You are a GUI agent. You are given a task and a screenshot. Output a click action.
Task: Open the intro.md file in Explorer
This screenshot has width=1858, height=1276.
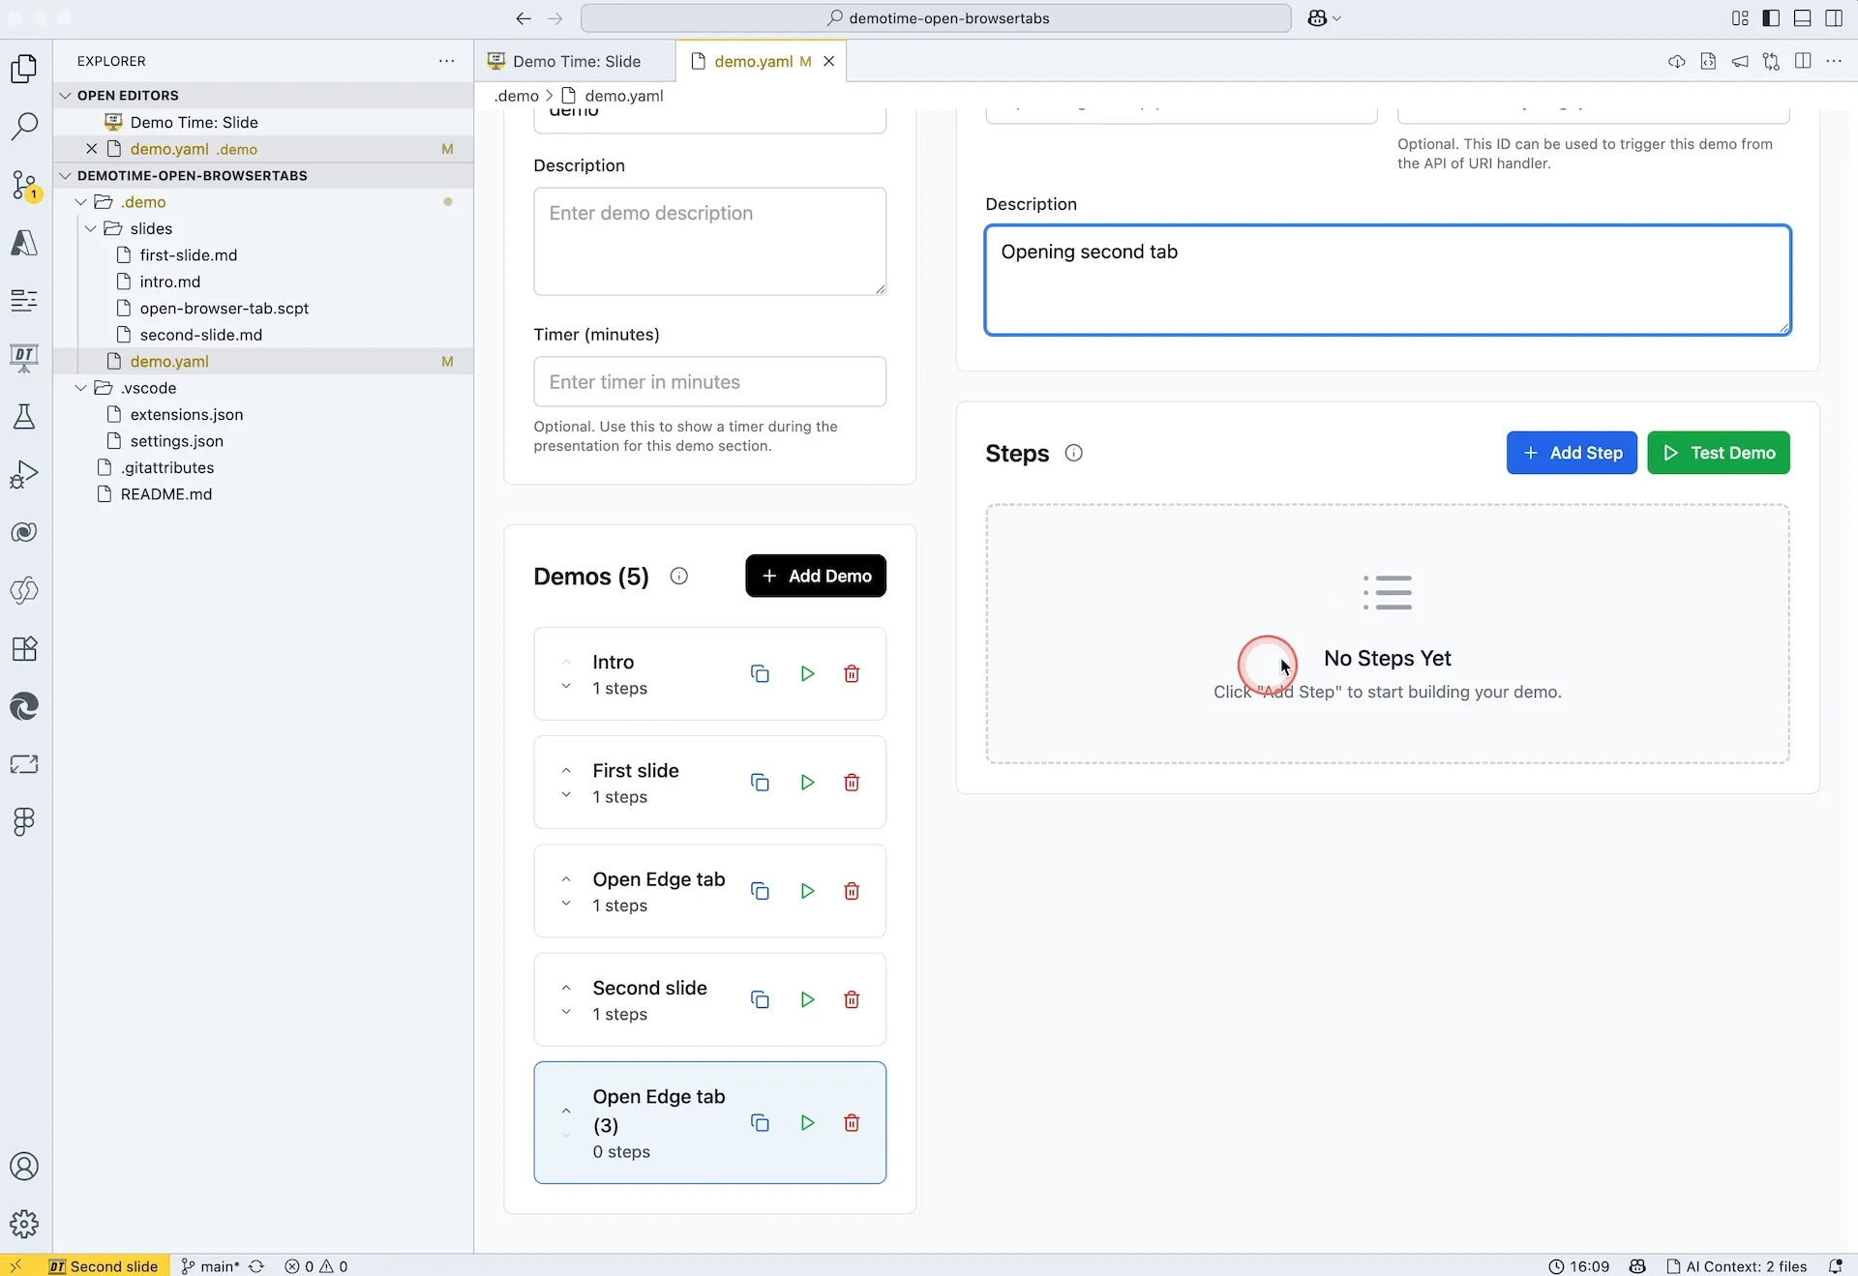tap(170, 282)
